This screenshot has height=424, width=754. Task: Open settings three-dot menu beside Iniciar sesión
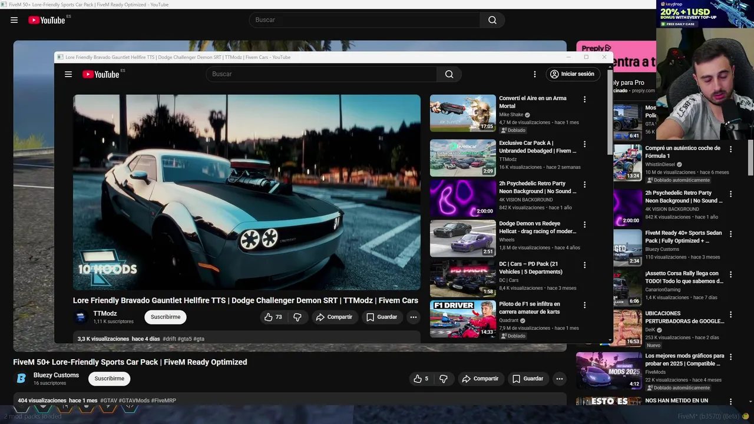pyautogui.click(x=535, y=74)
